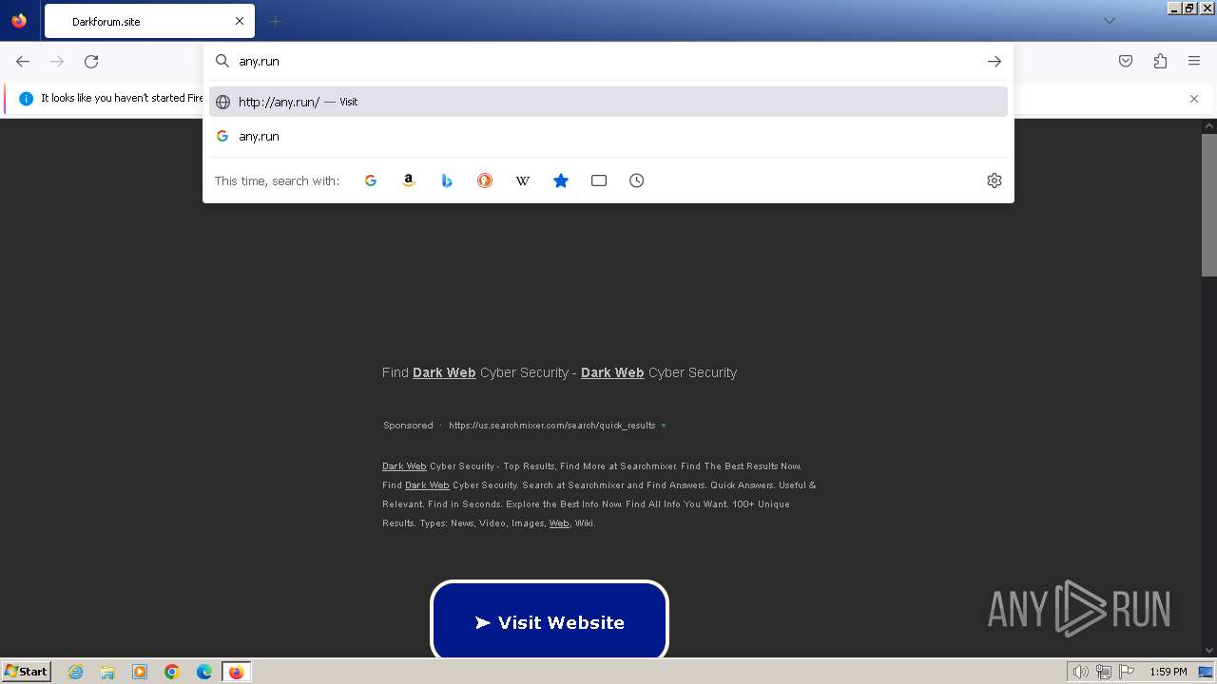The image size is (1217, 684).
Task: Click the Visit Website button
Action: 550,622
